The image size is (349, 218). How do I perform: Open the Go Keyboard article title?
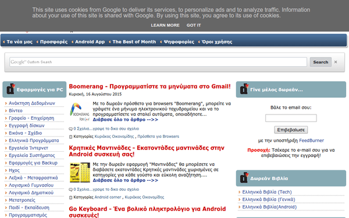(x=147, y=212)
